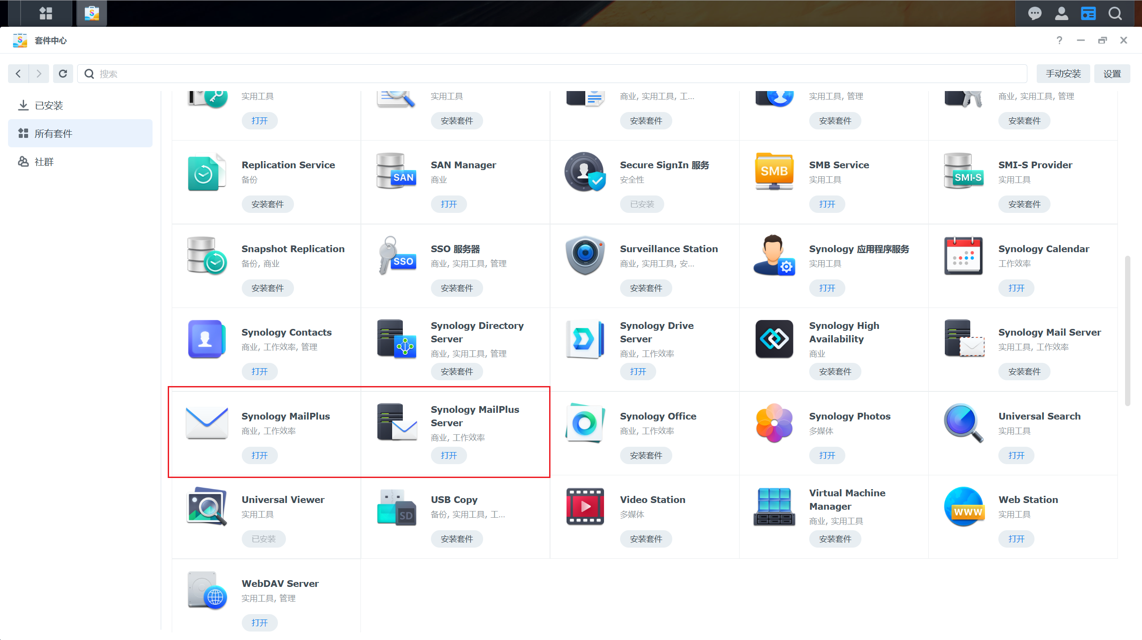Image resolution: width=1142 pixels, height=640 pixels.
Task: Click the SAN Manager icon
Action: (x=396, y=172)
